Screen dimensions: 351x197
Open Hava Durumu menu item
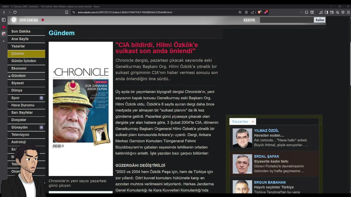(x=26, y=105)
